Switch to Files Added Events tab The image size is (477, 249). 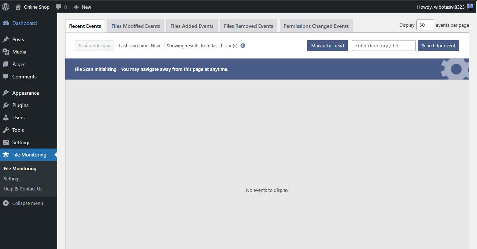(x=192, y=26)
